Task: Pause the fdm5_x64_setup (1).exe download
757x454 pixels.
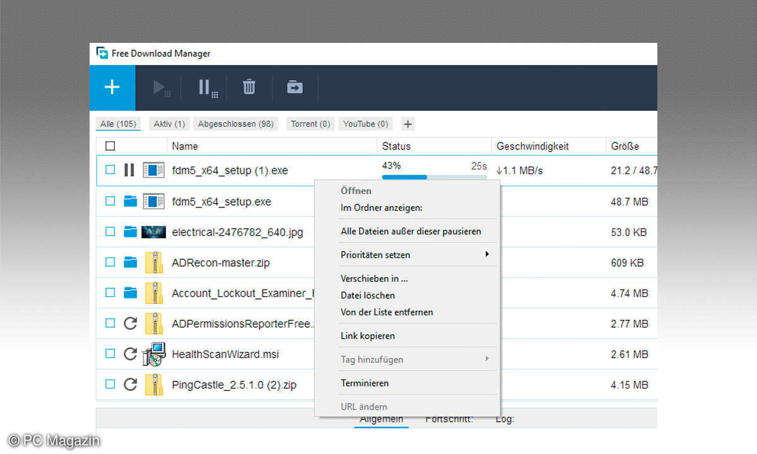Action: coord(129,170)
